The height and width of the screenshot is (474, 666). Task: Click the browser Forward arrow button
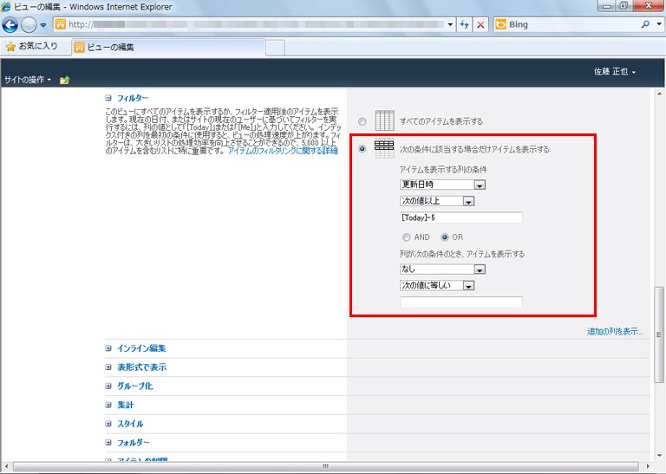pyautogui.click(x=29, y=25)
